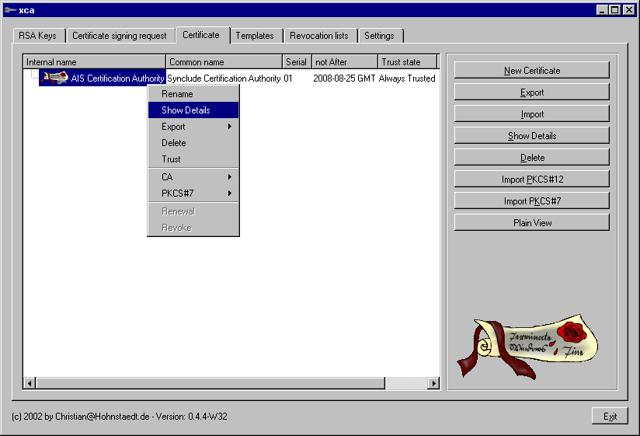The image size is (640, 436).
Task: Select Rename in the context menu
Action: click(x=177, y=94)
